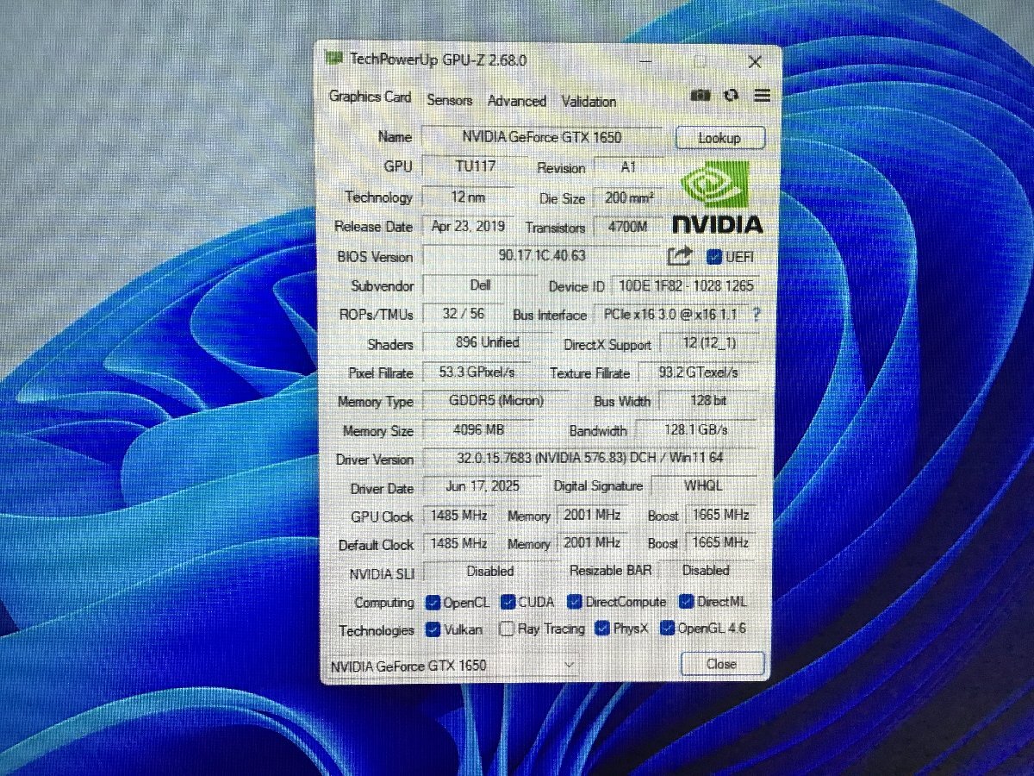The height and width of the screenshot is (776, 1034).
Task: Click the Driver Version text field
Action: (590, 458)
